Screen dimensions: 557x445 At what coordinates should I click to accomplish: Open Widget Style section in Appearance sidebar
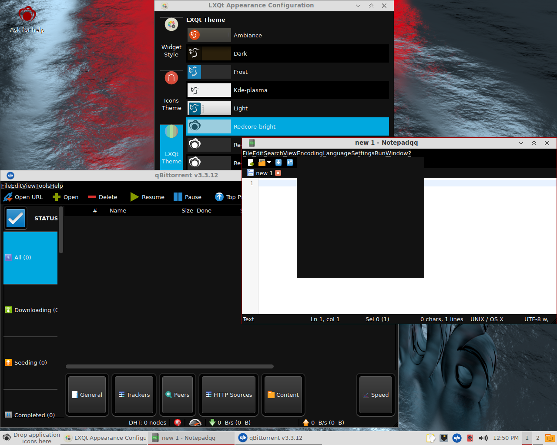click(x=171, y=38)
